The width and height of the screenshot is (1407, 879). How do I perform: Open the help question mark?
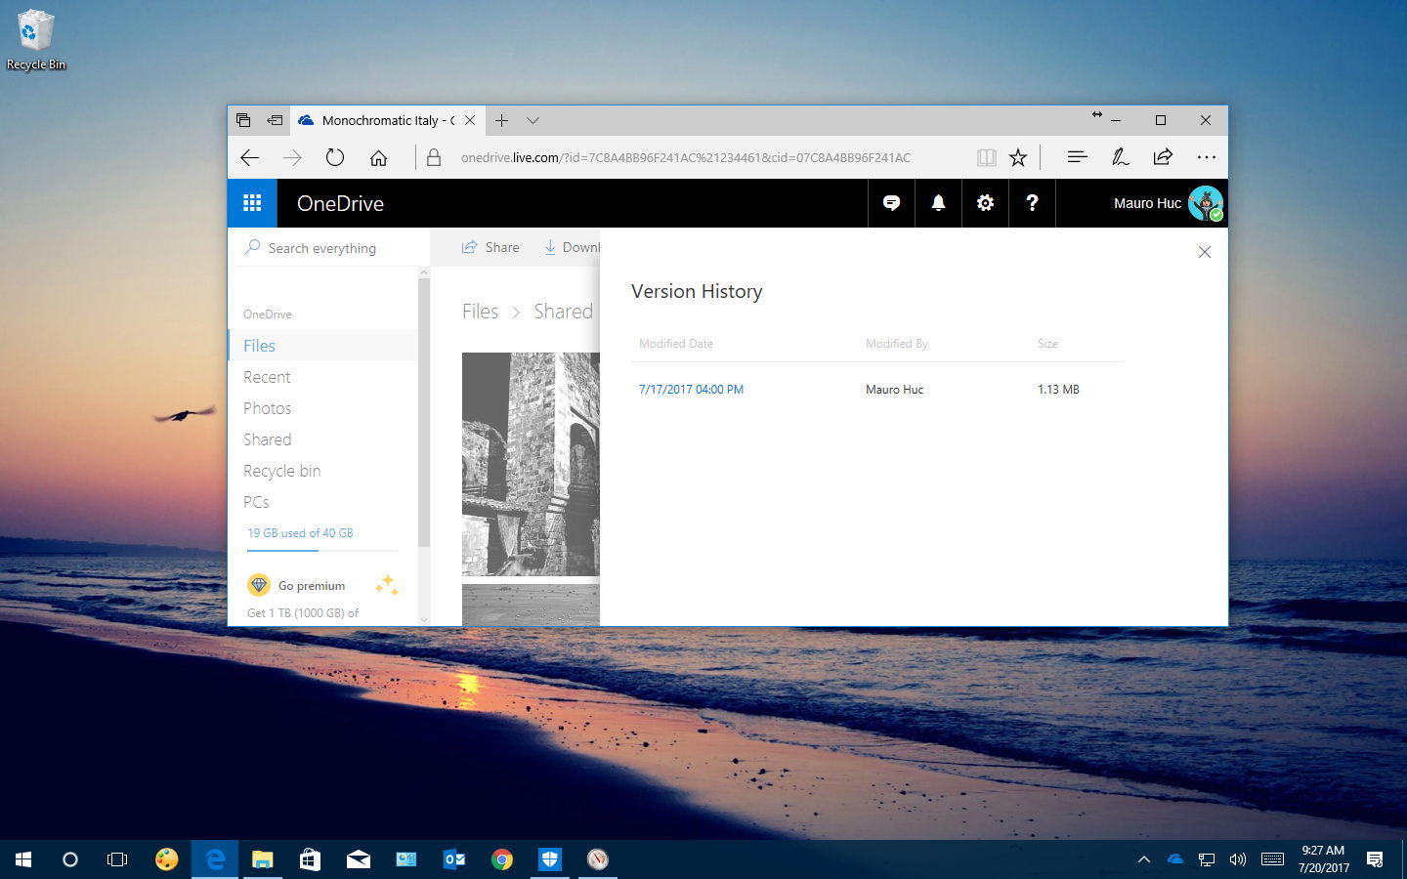(1032, 203)
